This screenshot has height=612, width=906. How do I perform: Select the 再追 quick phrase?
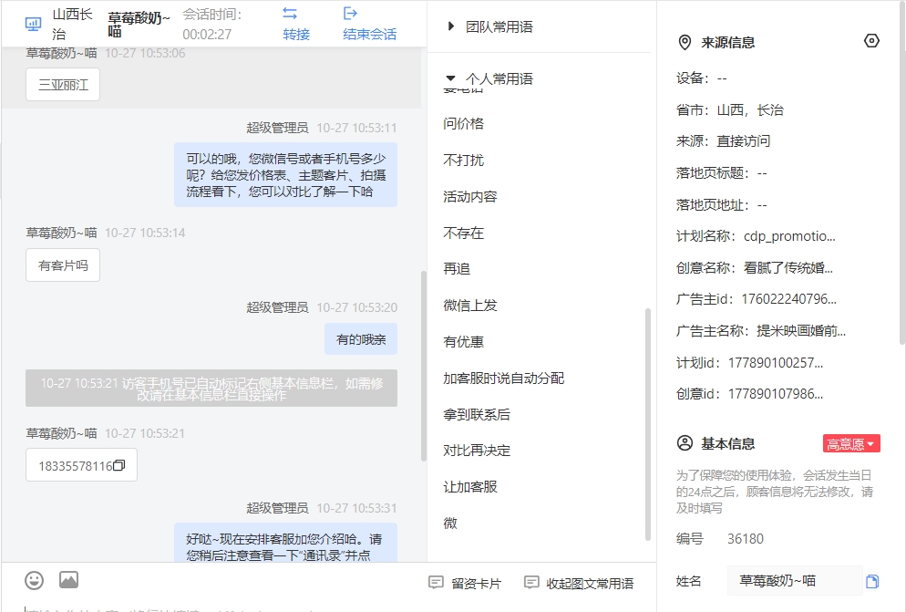tap(457, 269)
